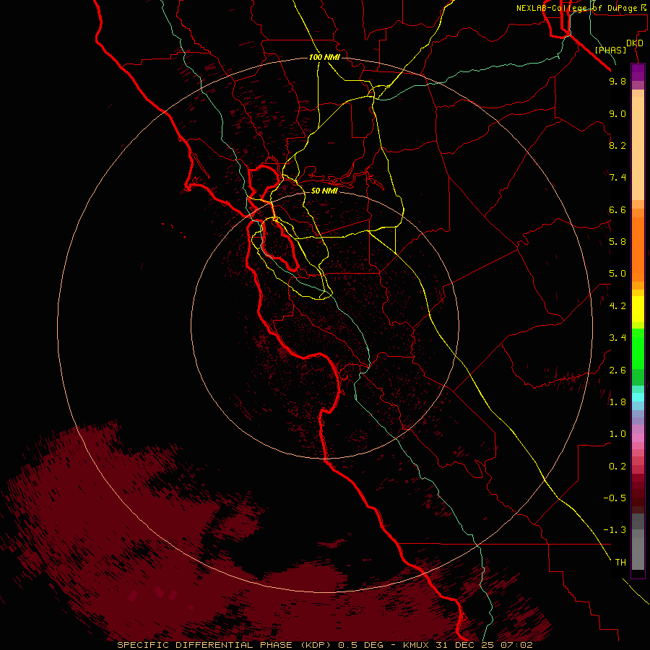The image size is (650, 650).
Task: Click the "[PHAS]" units label
Action: pyautogui.click(x=610, y=50)
